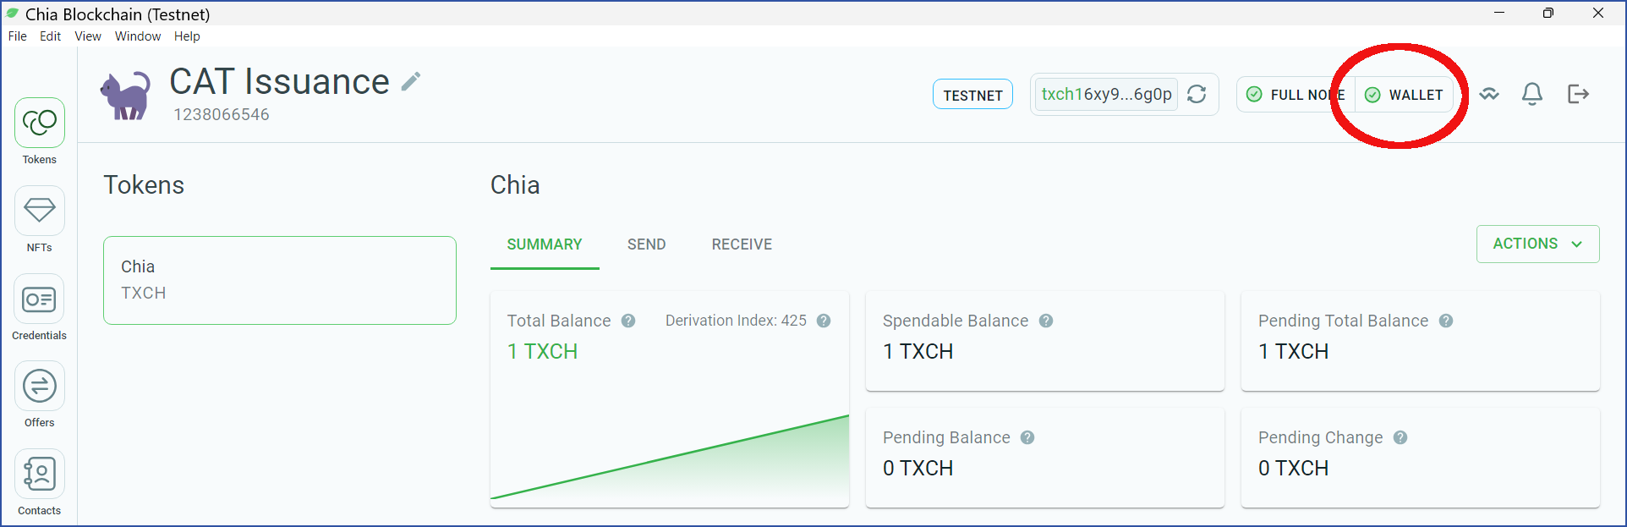This screenshot has width=1627, height=527.
Task: Open the File menu
Action: point(18,36)
